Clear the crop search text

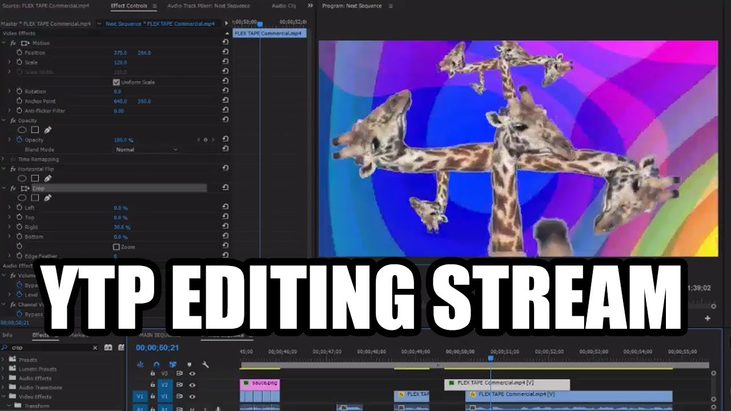pos(95,347)
